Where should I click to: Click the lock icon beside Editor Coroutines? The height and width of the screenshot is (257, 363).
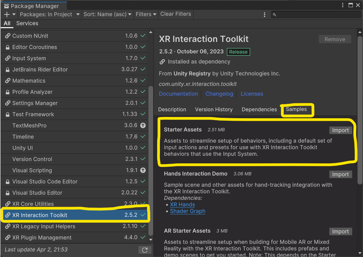pyautogui.click(x=8, y=47)
